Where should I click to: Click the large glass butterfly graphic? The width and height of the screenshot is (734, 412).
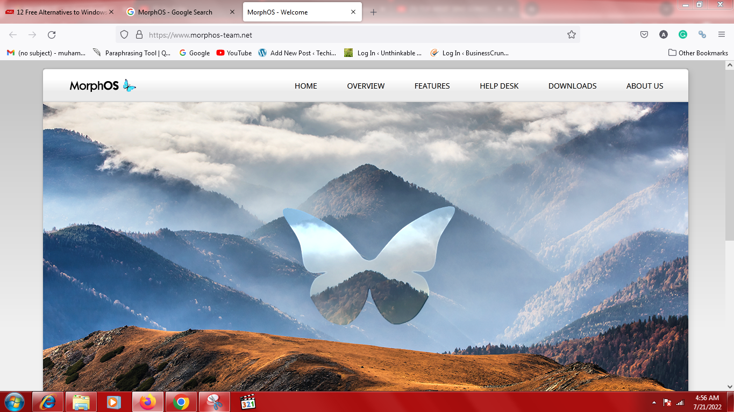click(x=369, y=266)
